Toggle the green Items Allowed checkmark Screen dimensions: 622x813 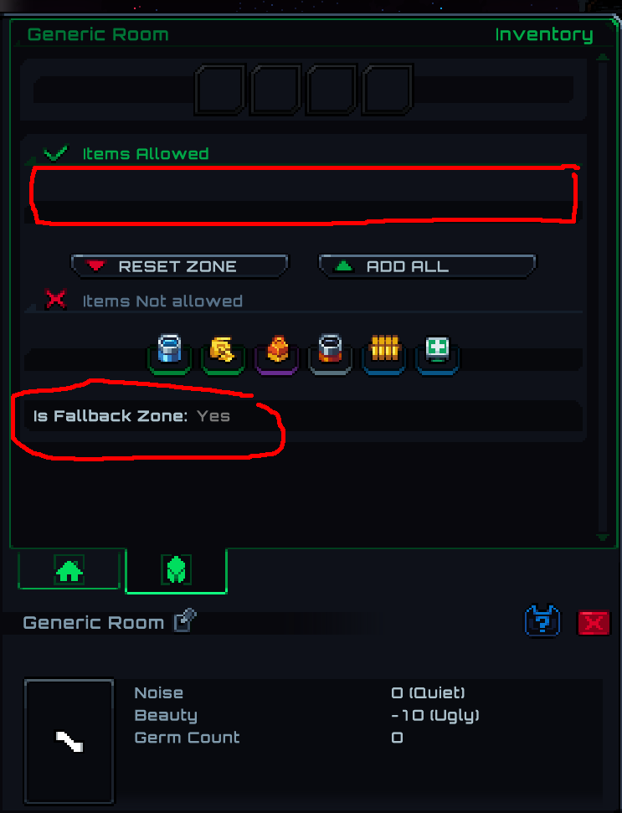pyautogui.click(x=55, y=153)
